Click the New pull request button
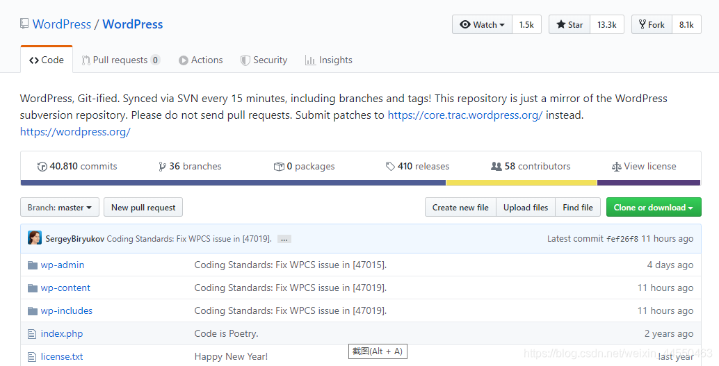 tap(143, 208)
